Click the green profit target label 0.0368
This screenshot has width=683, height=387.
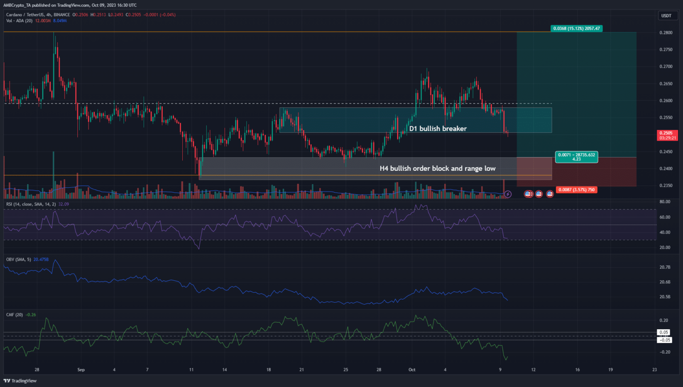[576, 28]
